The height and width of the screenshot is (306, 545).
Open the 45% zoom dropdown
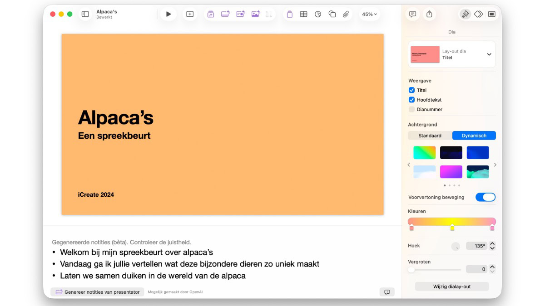pos(369,14)
